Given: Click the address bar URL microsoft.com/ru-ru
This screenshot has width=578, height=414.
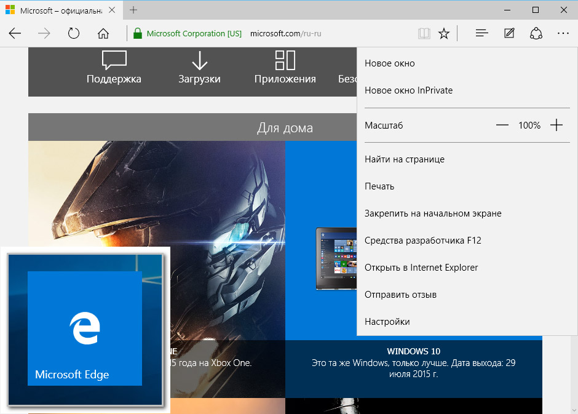Looking at the screenshot, I should [286, 34].
